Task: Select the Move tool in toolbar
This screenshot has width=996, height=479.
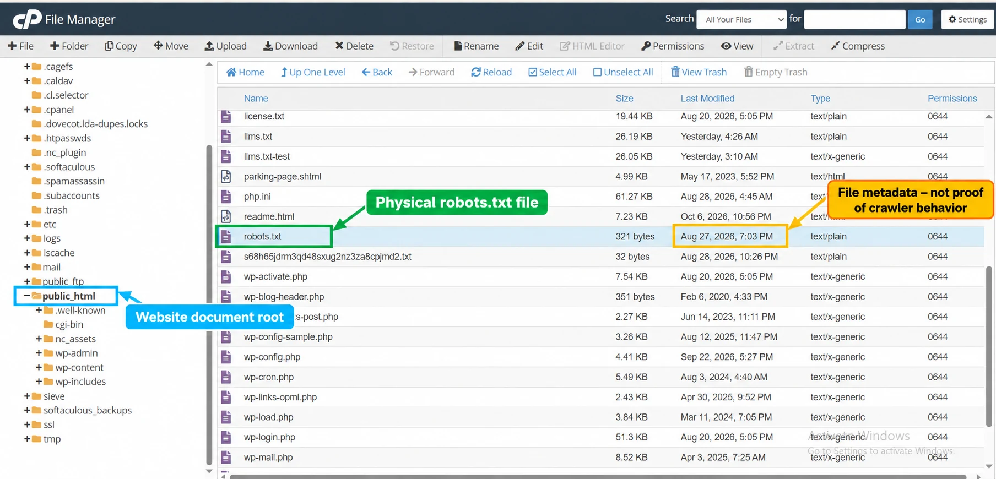Action: tap(171, 46)
